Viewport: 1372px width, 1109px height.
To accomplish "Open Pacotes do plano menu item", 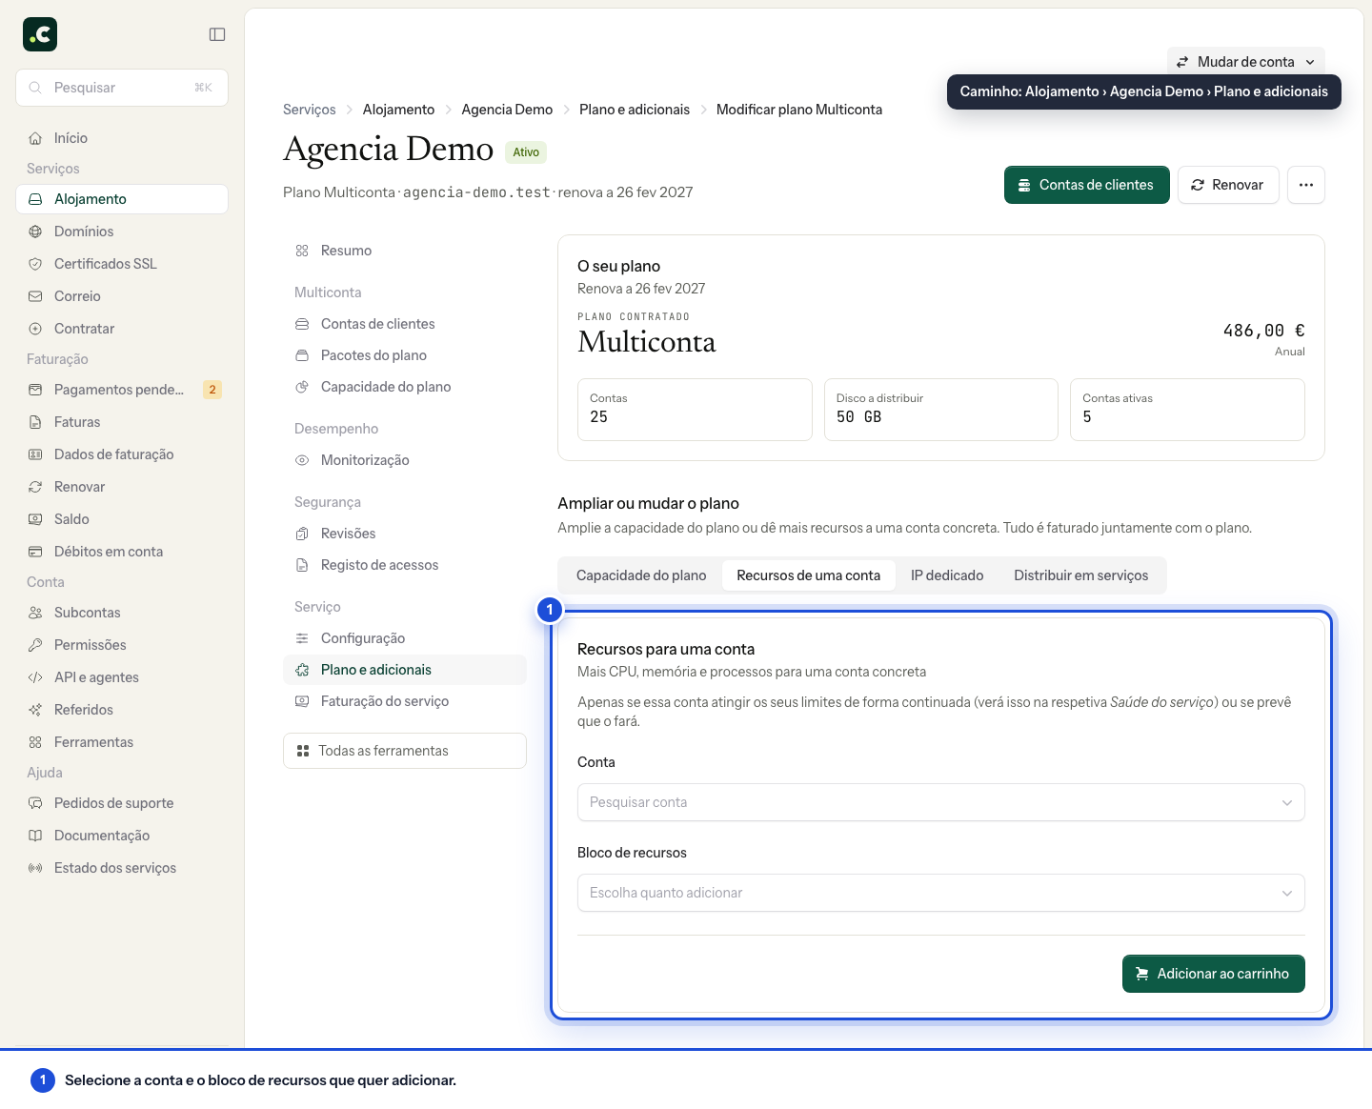I will tap(405, 355).
